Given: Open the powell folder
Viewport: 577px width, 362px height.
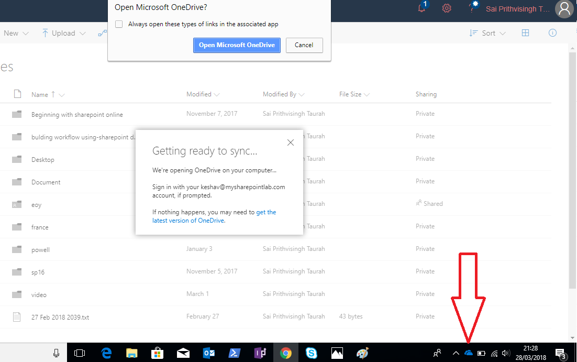Looking at the screenshot, I should 40,250.
